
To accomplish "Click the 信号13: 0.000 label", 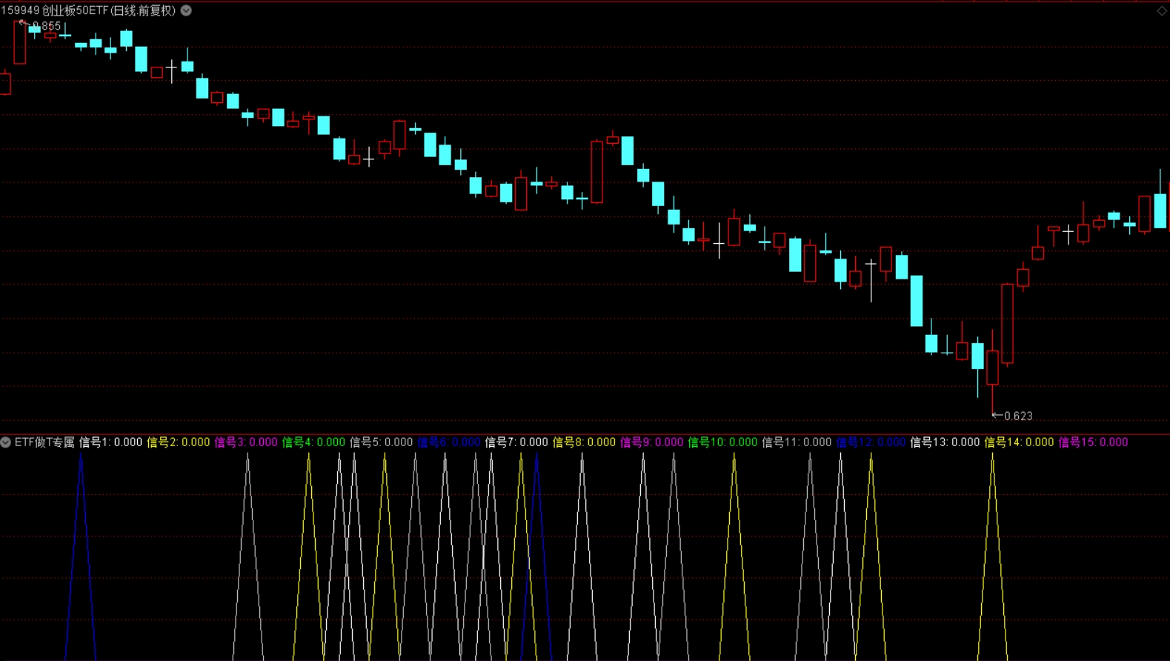I will 945,442.
